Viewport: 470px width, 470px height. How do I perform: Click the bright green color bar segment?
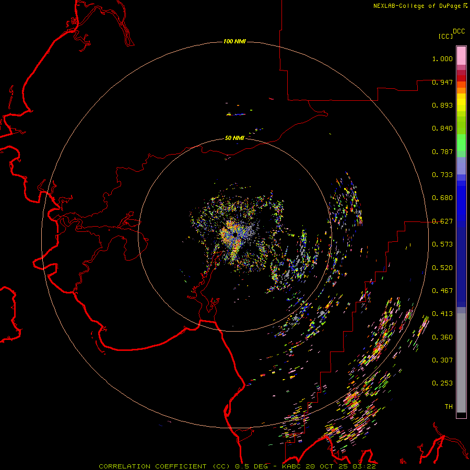(461, 143)
